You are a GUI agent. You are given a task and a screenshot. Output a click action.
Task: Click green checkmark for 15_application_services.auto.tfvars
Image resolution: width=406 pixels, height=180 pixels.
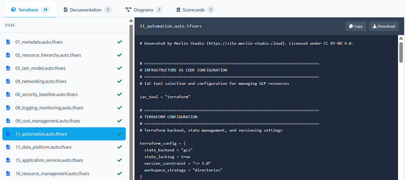[x=119, y=160]
